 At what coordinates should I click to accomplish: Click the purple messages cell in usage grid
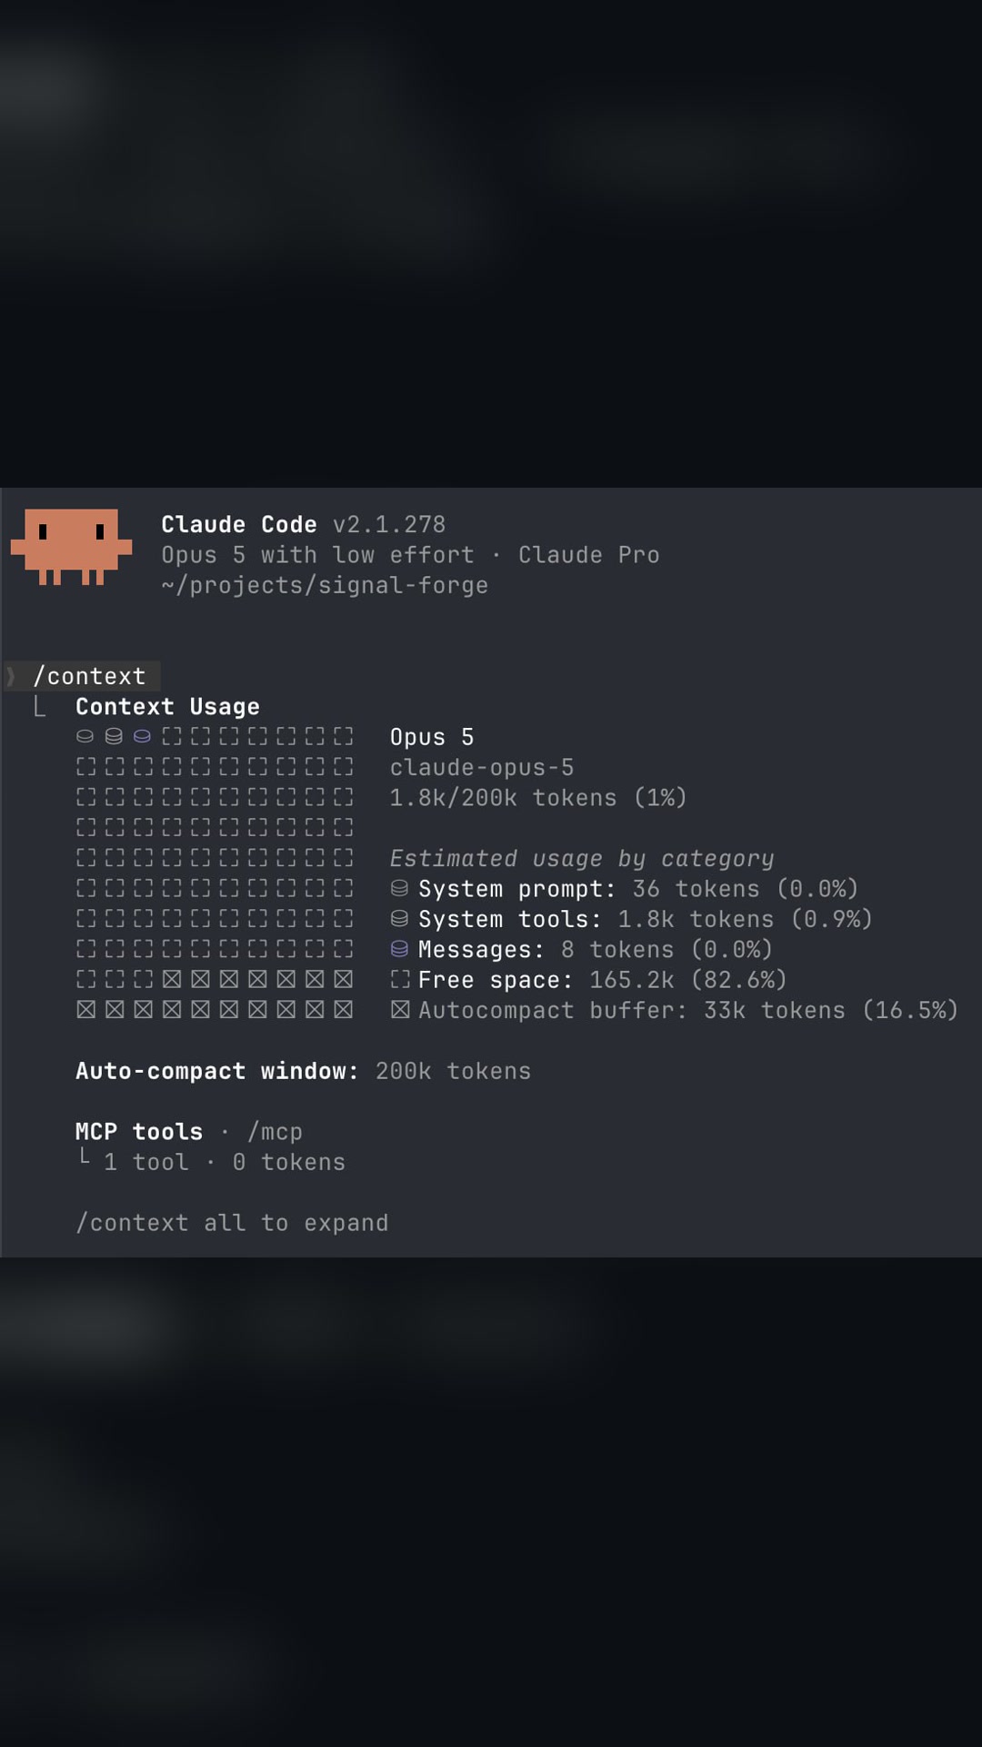pos(143,737)
